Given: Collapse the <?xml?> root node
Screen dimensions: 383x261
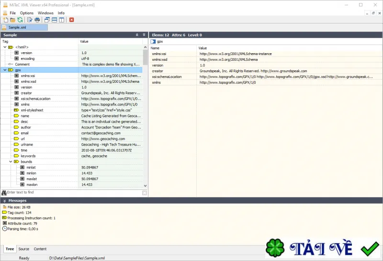Looking at the screenshot, I should tap(5, 47).
